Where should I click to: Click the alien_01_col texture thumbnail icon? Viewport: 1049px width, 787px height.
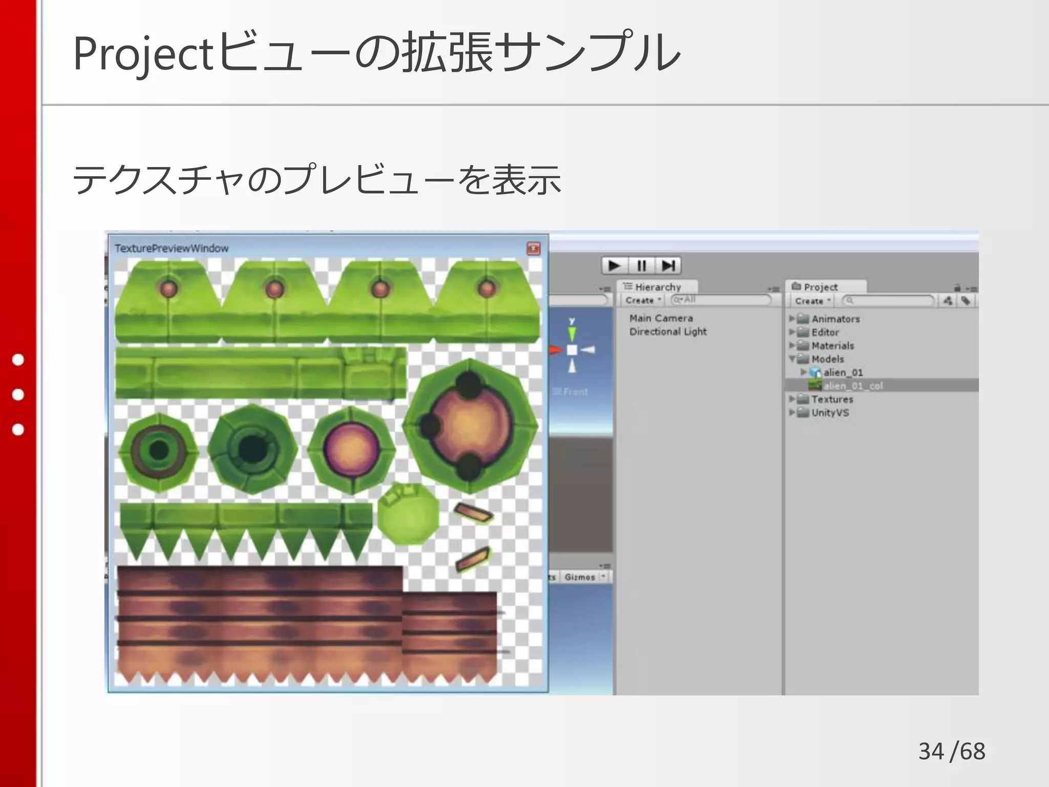[x=815, y=385]
